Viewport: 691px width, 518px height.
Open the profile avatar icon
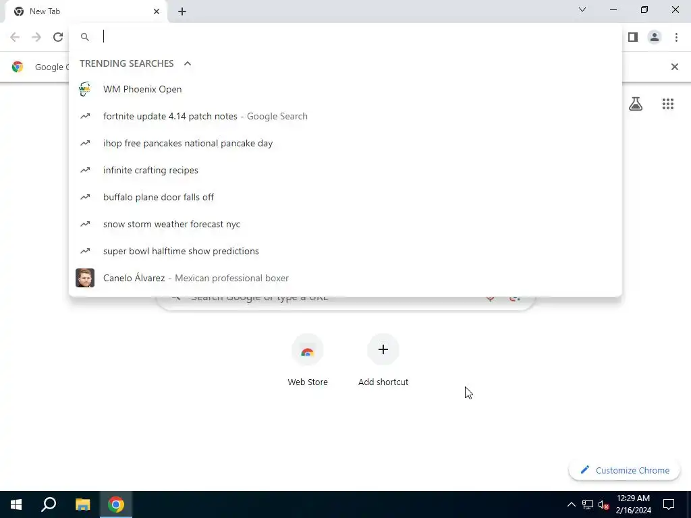655,37
